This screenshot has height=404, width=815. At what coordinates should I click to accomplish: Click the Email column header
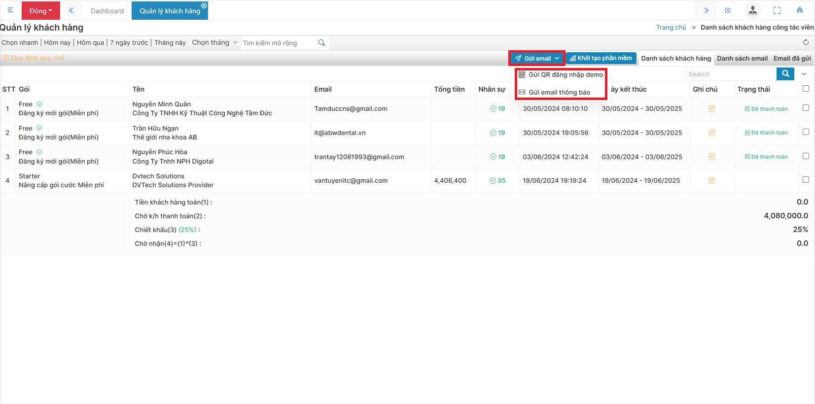point(323,89)
